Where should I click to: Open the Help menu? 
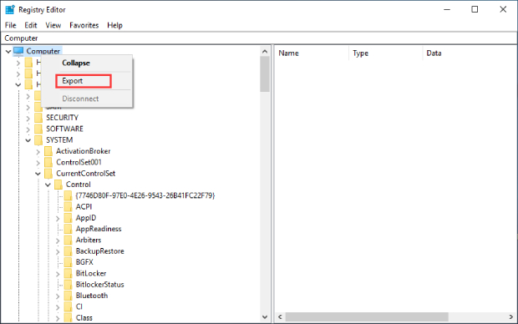point(114,25)
